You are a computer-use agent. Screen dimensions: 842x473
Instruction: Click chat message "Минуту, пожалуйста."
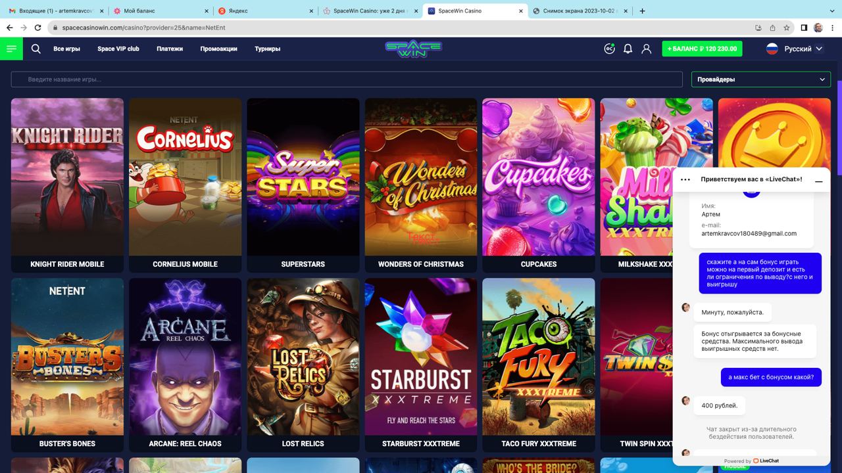733,312
